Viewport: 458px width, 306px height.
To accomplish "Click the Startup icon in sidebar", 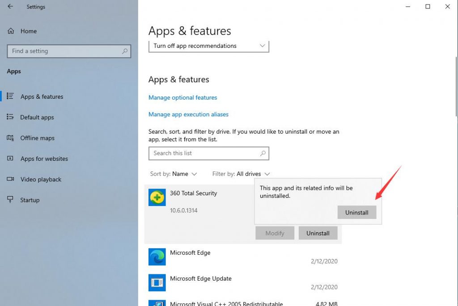I will [11, 200].
